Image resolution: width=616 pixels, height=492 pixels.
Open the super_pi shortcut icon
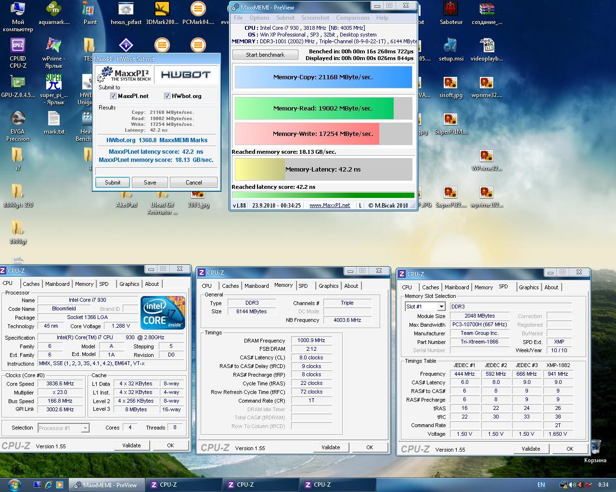click(x=54, y=90)
